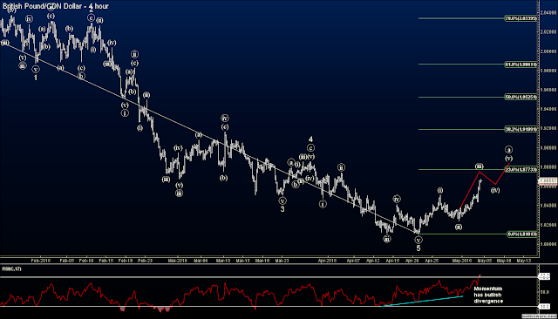The width and height of the screenshot is (558, 319).
Task: Click the Mar-15 date label
Action: point(242,261)
